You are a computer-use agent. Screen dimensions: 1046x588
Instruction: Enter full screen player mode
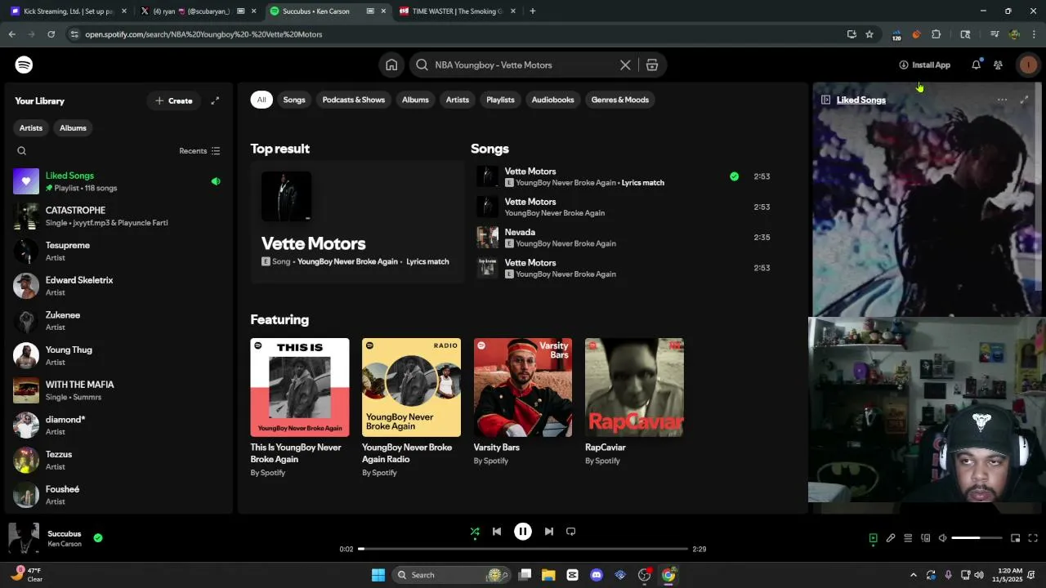click(x=1033, y=538)
